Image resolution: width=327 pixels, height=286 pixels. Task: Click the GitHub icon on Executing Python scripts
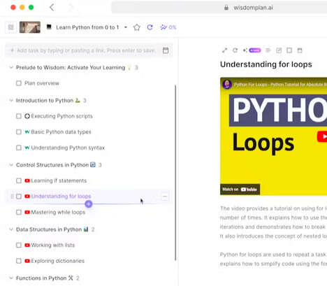coord(27,116)
